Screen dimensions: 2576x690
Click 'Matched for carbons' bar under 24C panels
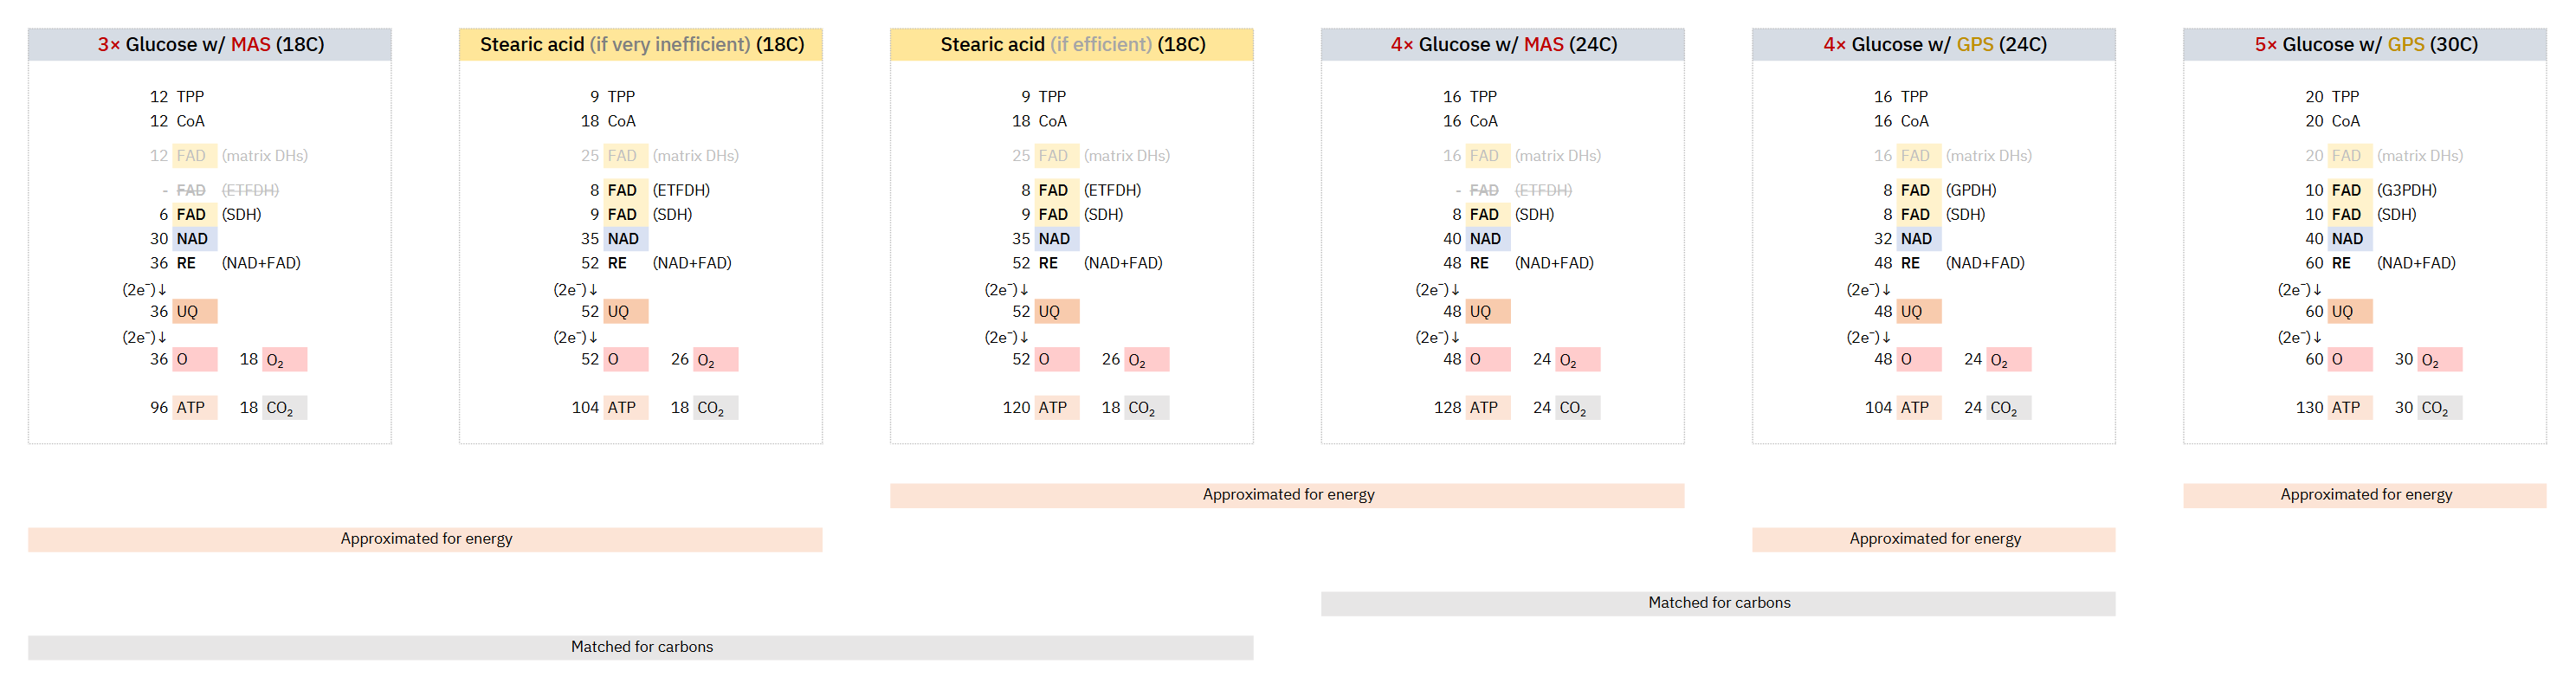[1718, 603]
